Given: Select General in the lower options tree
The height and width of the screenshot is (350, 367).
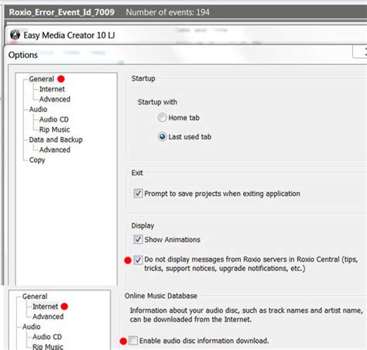Looking at the screenshot, I should [x=35, y=297].
